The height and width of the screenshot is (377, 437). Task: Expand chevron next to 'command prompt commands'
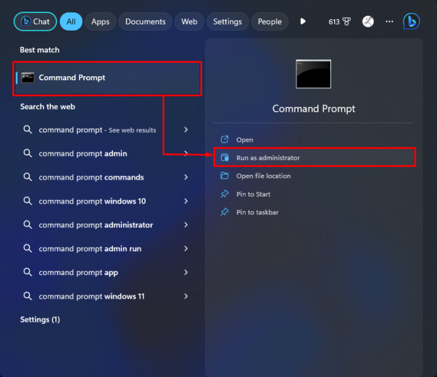point(186,177)
